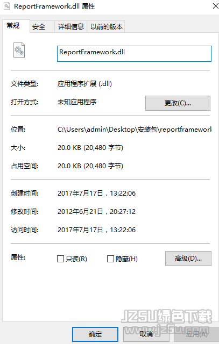Screen dimensions: 219x344
Task: Close the properties dialog window
Action: (x=215, y=6)
